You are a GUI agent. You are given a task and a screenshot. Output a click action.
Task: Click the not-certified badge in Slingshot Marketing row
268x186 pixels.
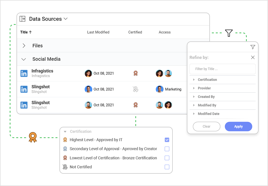[136, 89]
